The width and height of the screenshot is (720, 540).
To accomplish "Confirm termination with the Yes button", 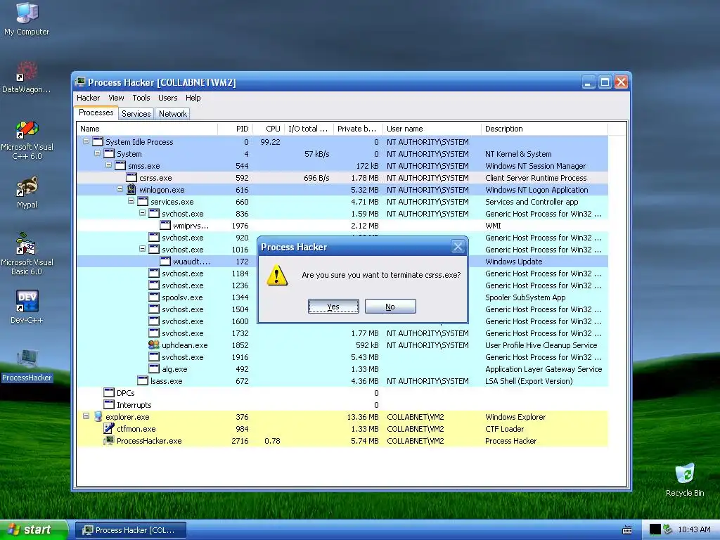I will pos(333,307).
